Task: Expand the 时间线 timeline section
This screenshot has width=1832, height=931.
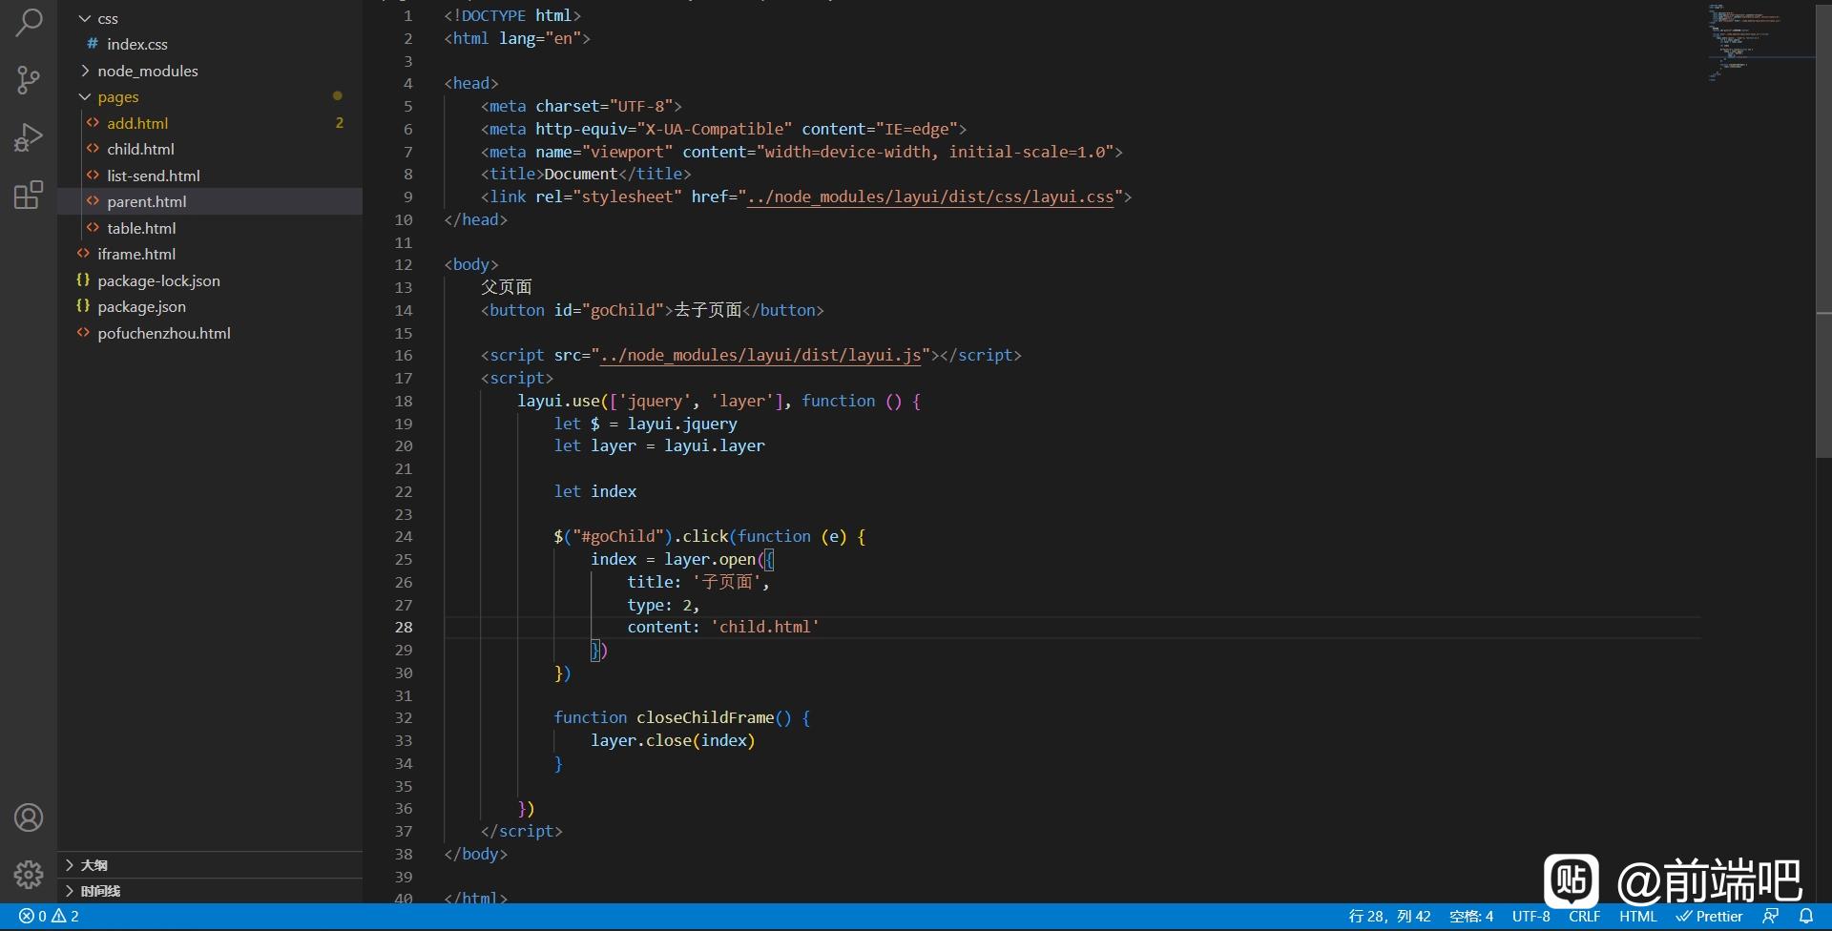Action: 210,891
